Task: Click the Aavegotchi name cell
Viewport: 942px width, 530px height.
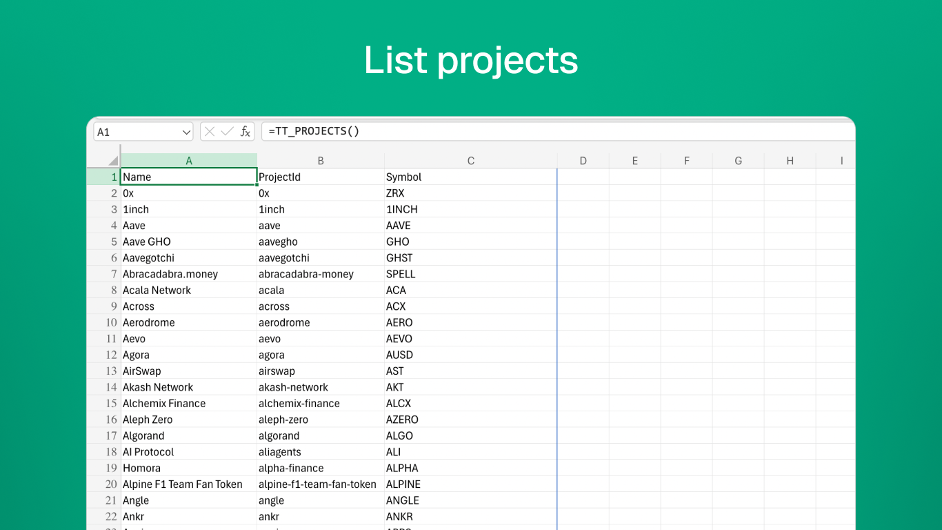Action: click(189, 257)
